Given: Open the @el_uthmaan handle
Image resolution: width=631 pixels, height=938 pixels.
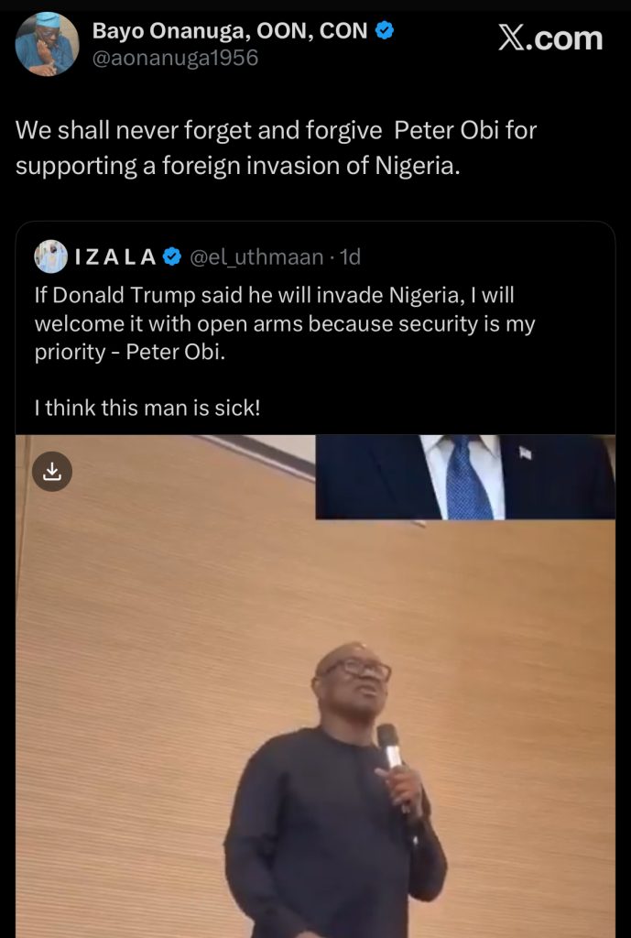Looking at the screenshot, I should click(256, 257).
